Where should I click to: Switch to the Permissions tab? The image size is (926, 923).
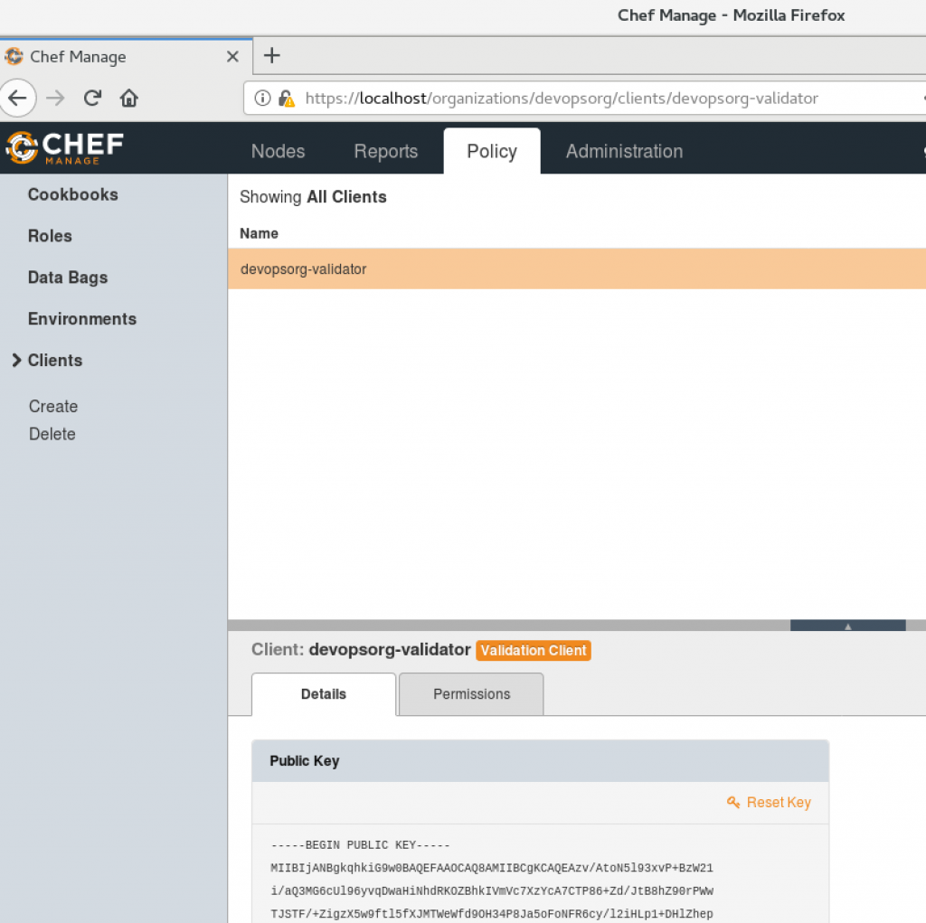click(x=471, y=694)
